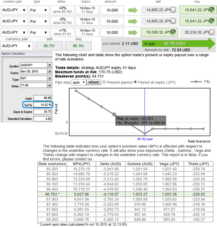Click the refresh button
The image size is (217, 228).
tap(94, 82)
